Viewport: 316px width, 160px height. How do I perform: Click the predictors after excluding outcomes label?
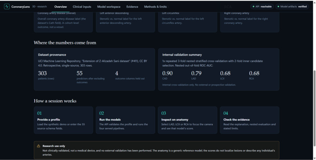pos(91,80)
